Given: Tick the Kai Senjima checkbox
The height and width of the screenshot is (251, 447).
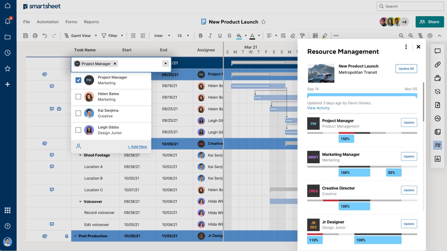Looking at the screenshot, I should tap(78, 113).
